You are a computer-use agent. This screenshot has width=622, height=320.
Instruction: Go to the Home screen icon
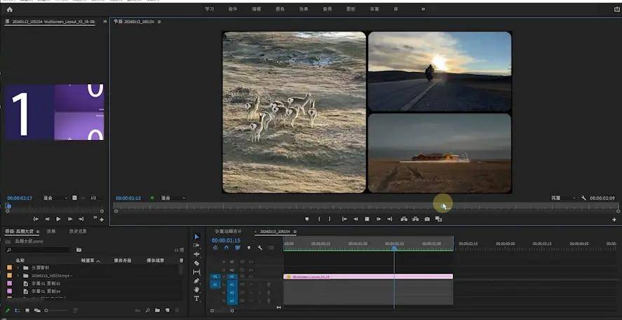tap(10, 10)
